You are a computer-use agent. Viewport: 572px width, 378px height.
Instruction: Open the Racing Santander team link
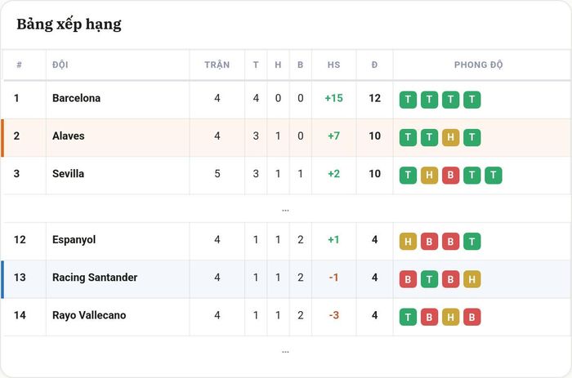click(95, 278)
